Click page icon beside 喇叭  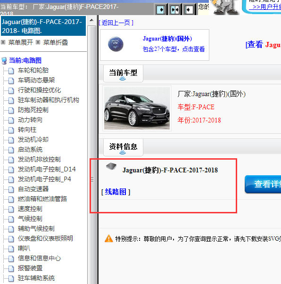point(11,249)
